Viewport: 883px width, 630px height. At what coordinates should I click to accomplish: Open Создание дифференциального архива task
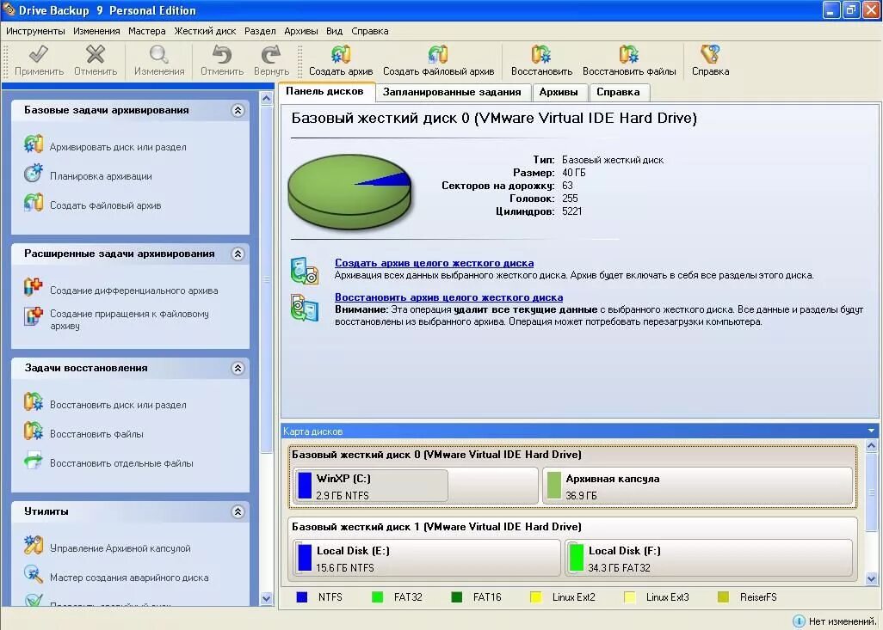(x=134, y=291)
